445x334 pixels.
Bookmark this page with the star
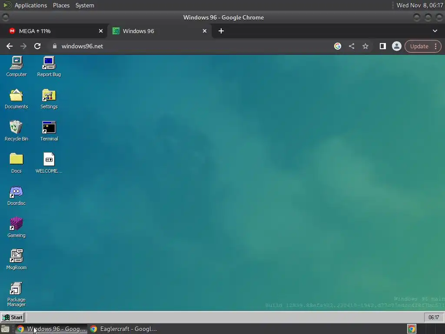tap(365, 46)
